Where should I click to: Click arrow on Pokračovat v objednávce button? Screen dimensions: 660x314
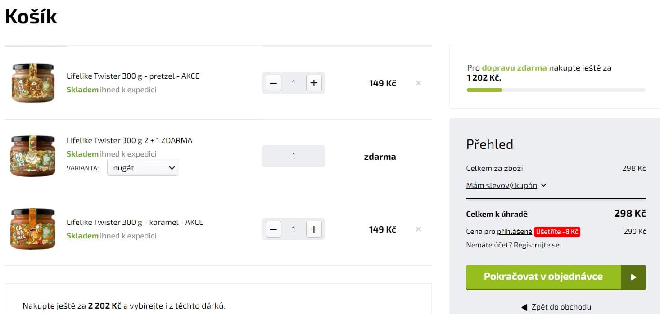point(633,277)
